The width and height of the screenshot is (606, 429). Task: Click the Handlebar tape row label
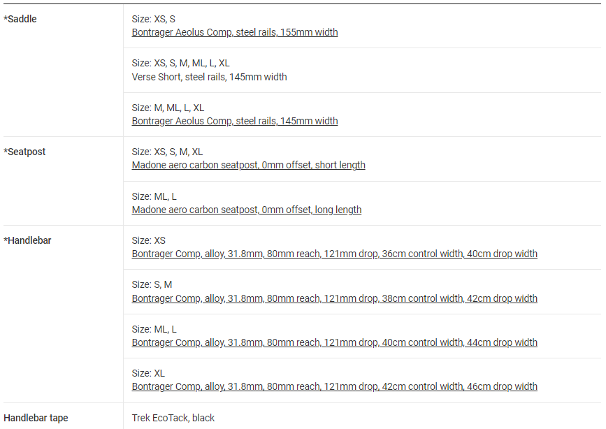tap(36, 418)
